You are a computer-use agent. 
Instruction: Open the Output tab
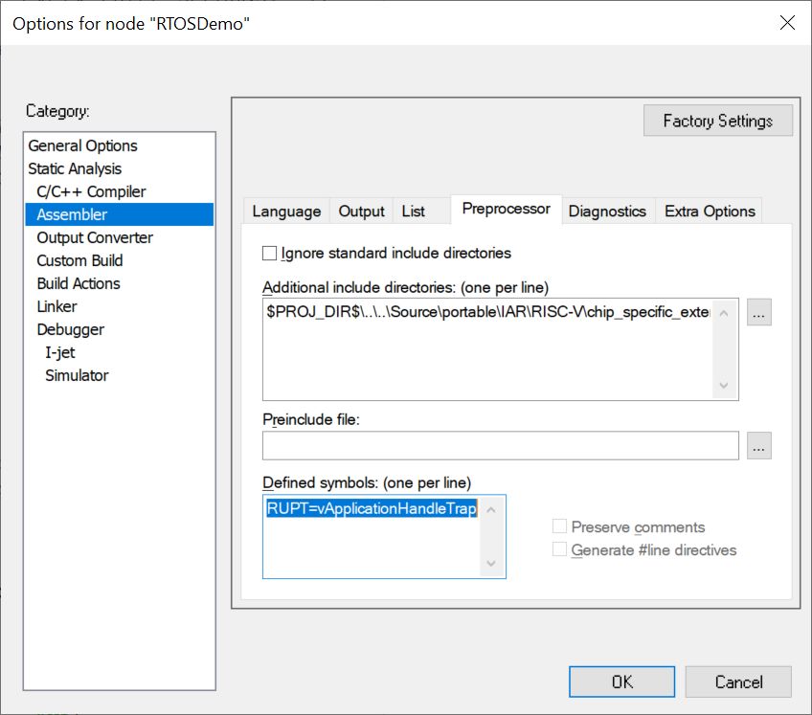(x=361, y=212)
